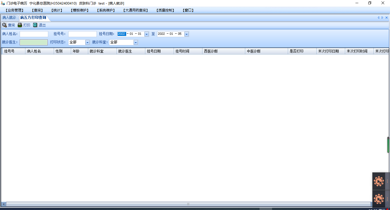Click the lower orange recorder widget icon
This screenshot has width=390, height=210.
[x=379, y=199]
